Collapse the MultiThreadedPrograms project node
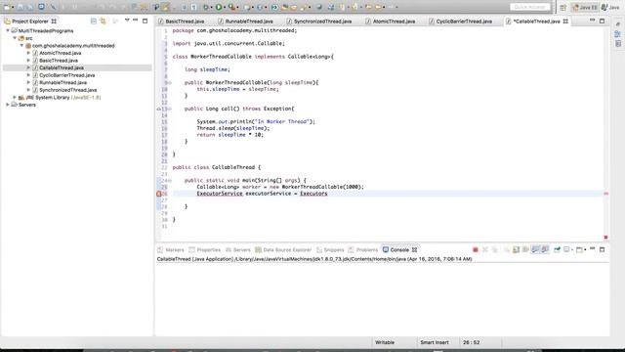This screenshot has width=625, height=352. [x=8, y=30]
